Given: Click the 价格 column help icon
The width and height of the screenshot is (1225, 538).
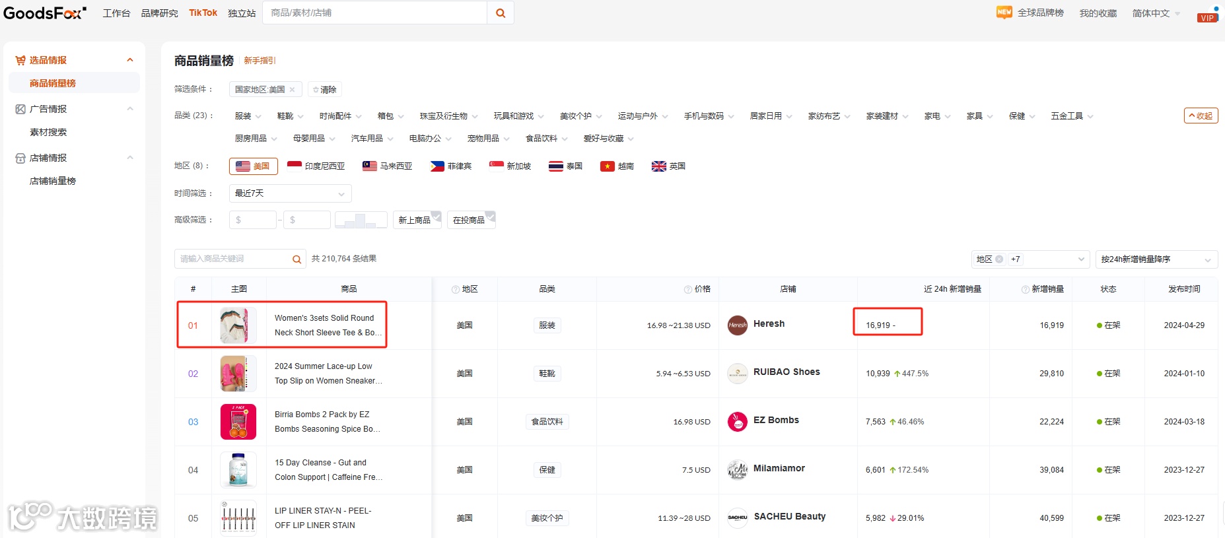Looking at the screenshot, I should [x=687, y=289].
